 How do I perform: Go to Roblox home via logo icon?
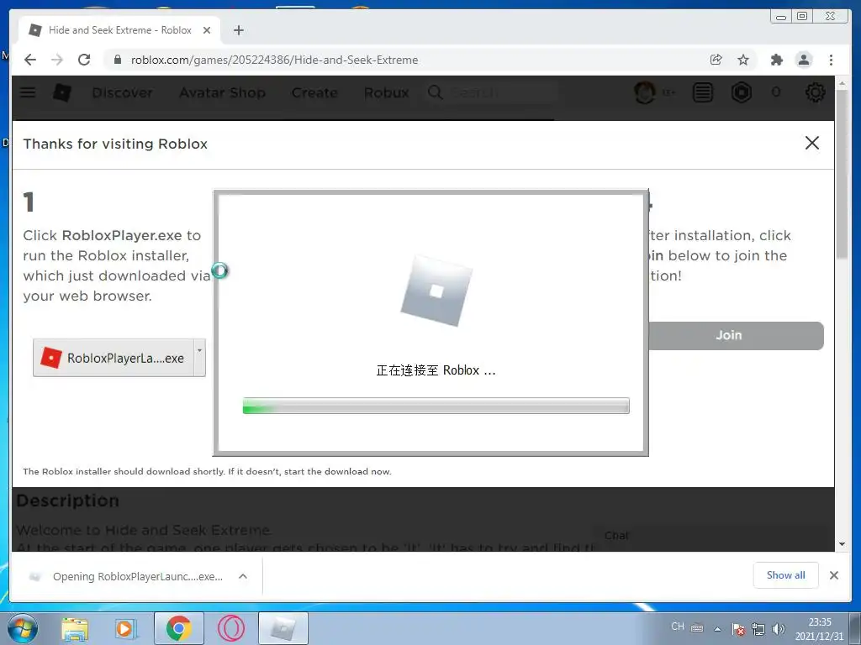(62, 92)
